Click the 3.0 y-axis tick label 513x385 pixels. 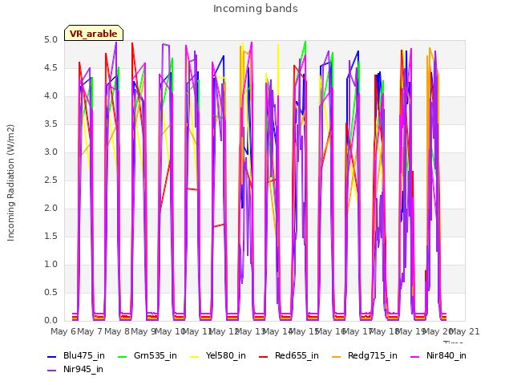tap(50, 152)
